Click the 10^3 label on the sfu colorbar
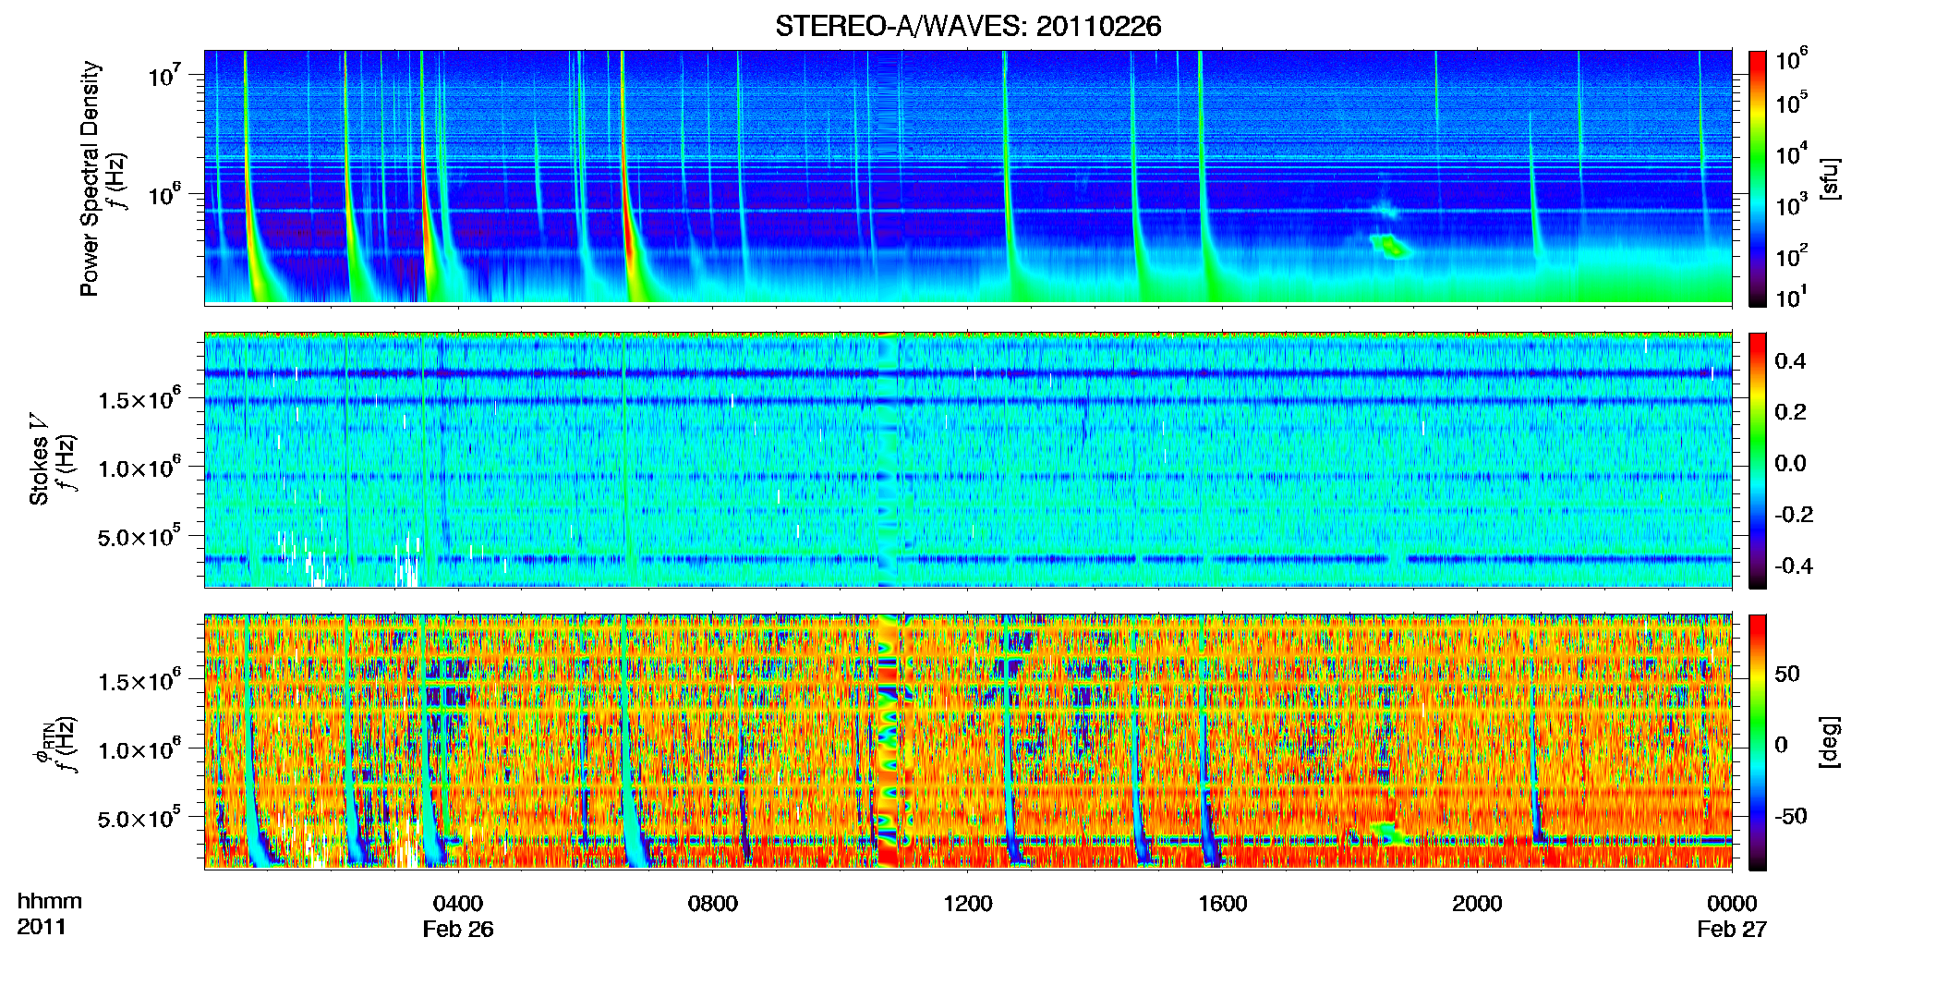1936x998 pixels. coord(1792,204)
